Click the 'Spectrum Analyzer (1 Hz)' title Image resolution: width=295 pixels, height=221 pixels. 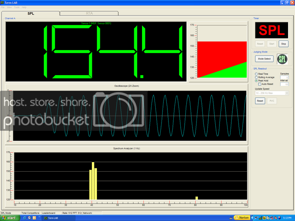[x=126, y=148]
